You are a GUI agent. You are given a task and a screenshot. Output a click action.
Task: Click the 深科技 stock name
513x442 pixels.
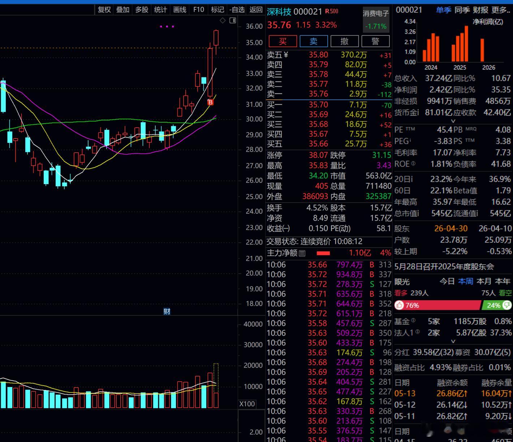click(x=279, y=12)
